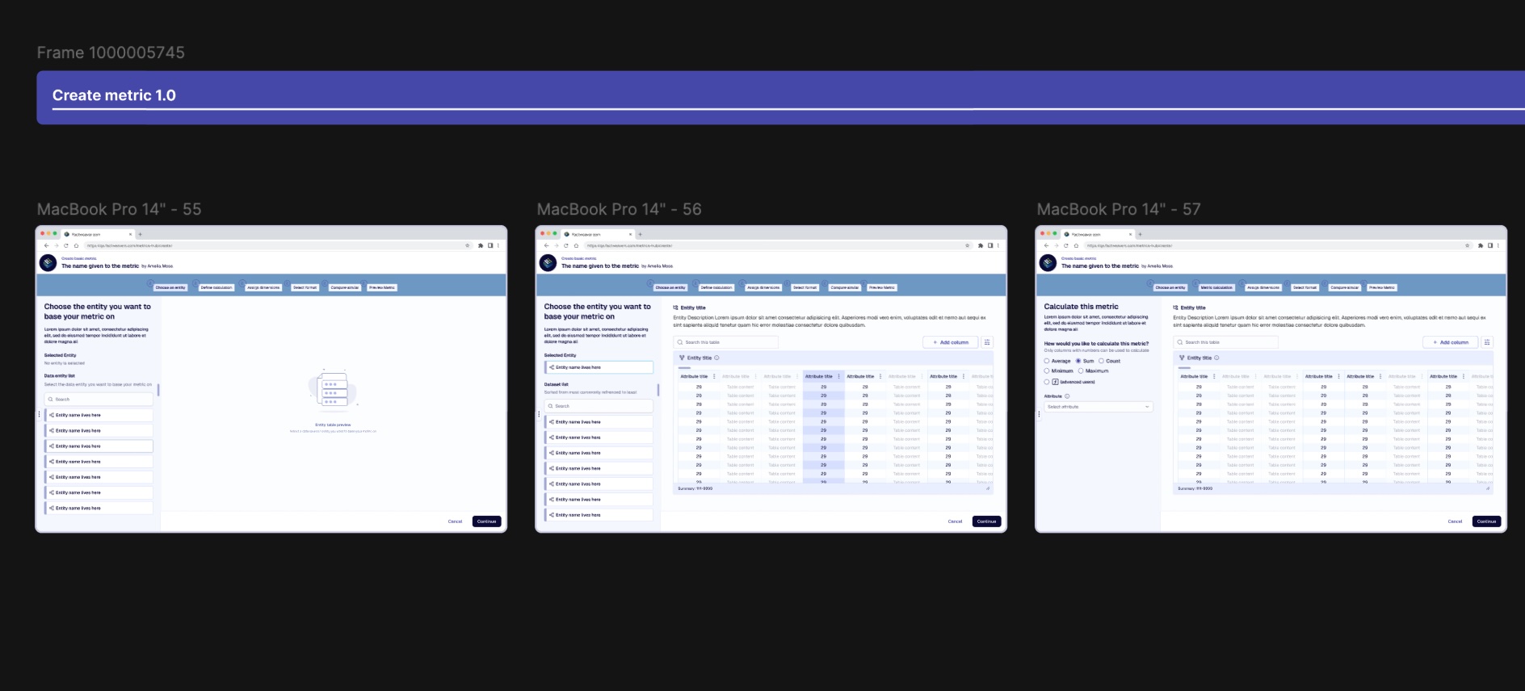The image size is (1525, 691).
Task: Click the Add column button in frame 57
Action: point(1451,342)
